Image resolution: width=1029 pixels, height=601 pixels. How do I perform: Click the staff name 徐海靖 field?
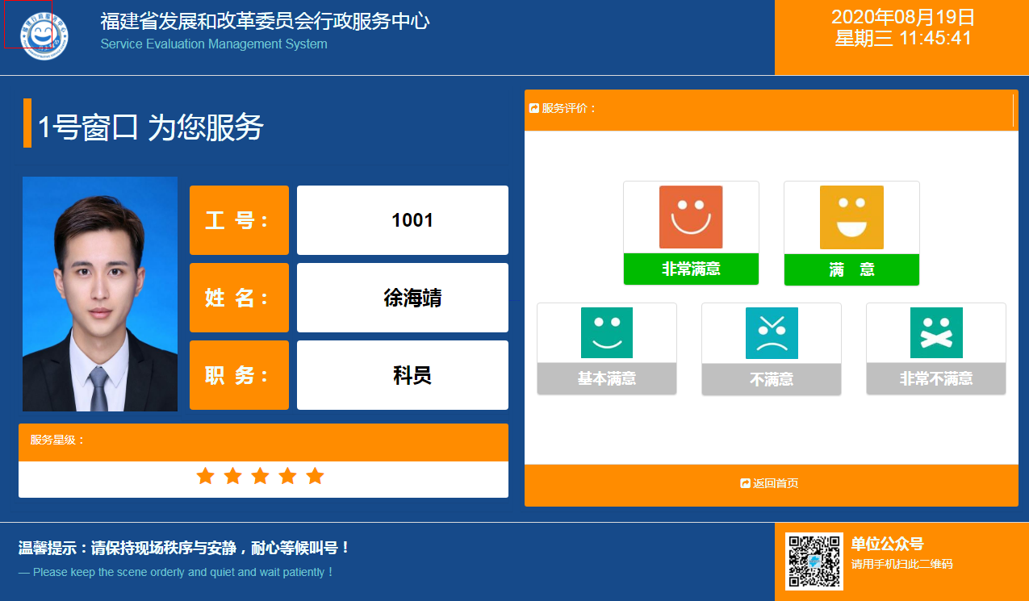(x=402, y=297)
